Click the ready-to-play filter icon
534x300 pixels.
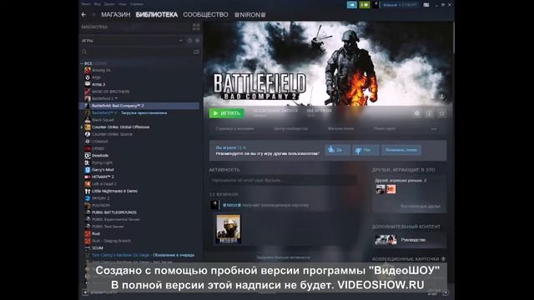(x=197, y=41)
